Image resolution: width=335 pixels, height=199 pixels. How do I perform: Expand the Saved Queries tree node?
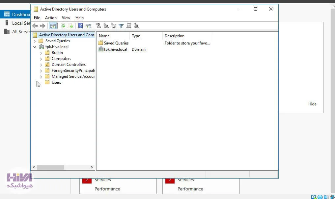click(x=35, y=41)
